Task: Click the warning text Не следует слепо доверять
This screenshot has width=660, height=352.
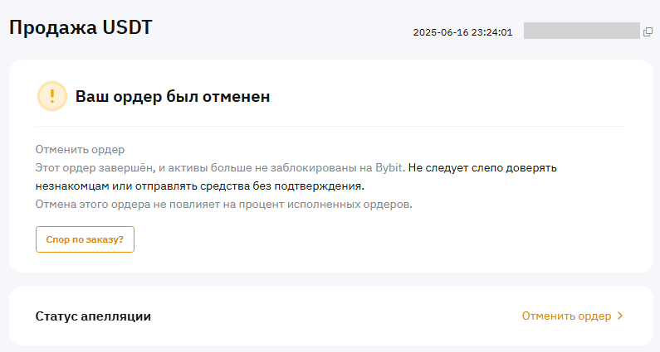Action: pos(482,167)
